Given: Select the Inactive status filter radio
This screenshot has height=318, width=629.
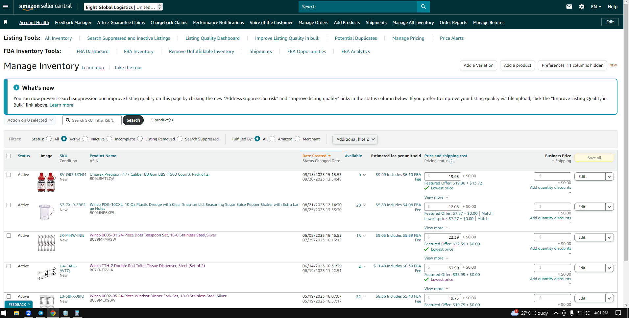Looking at the screenshot, I should [85, 139].
